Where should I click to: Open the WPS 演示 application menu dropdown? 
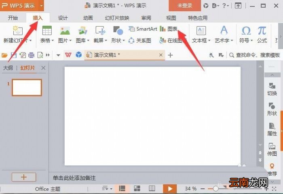point(42,6)
